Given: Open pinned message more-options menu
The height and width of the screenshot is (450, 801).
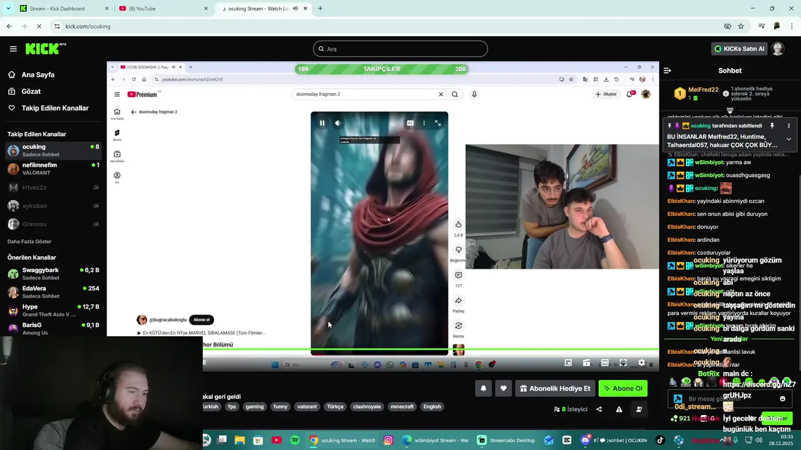Looking at the screenshot, I should (x=788, y=126).
